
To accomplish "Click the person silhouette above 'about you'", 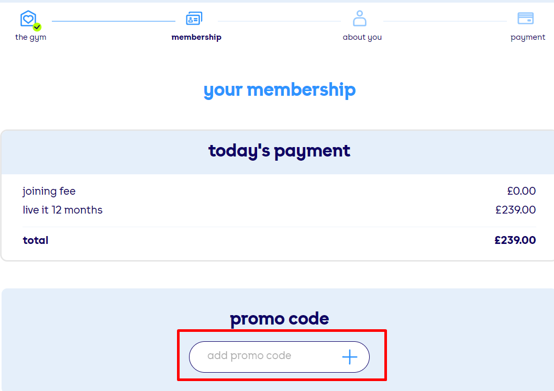I will click(x=360, y=18).
